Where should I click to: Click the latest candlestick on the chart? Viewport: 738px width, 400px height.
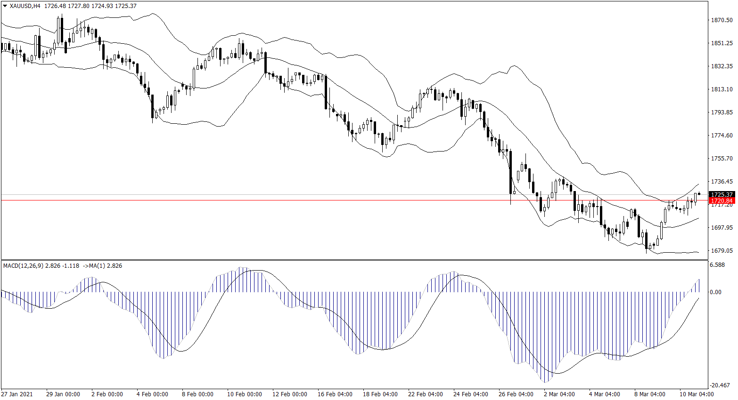[699, 193]
